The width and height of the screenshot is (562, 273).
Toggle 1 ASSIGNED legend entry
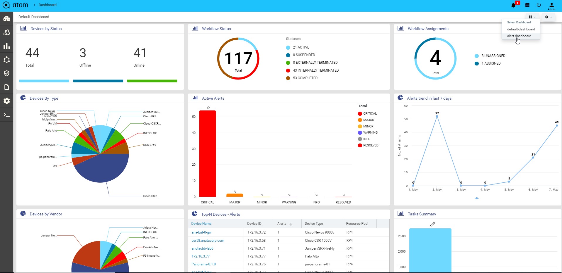pyautogui.click(x=488, y=63)
